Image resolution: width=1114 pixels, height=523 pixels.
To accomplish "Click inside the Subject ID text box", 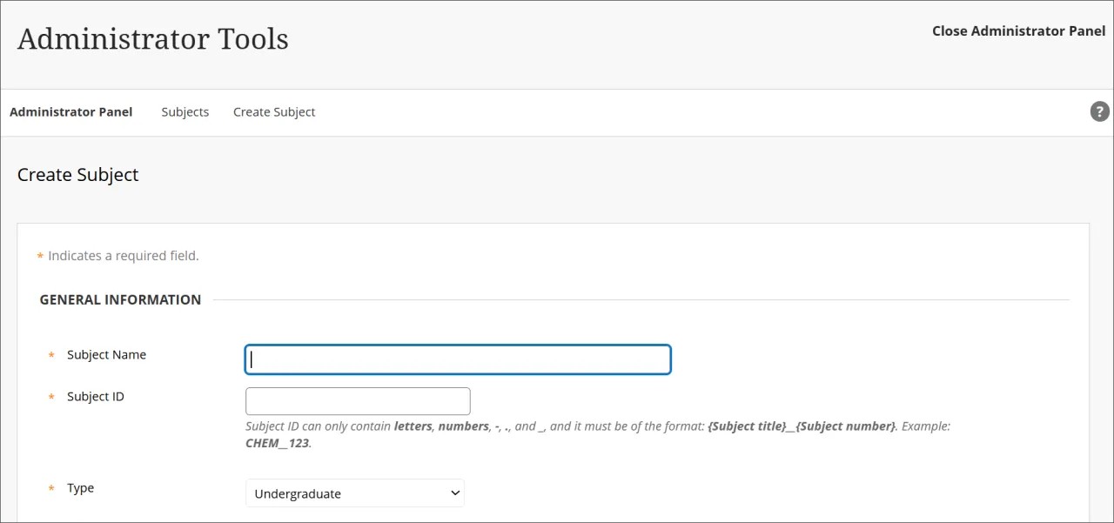I will [357, 400].
